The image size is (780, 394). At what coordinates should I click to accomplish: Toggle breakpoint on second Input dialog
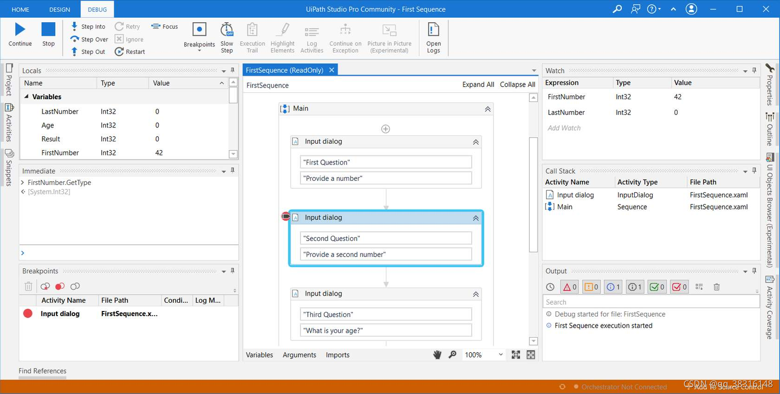click(x=286, y=216)
